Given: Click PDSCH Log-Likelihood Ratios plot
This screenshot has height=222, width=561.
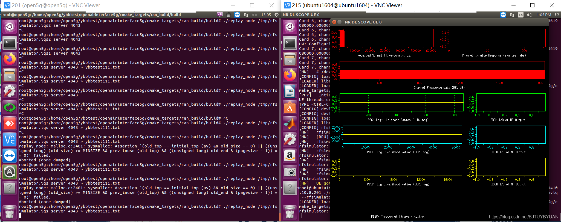Looking at the screenshot, I should point(400,167).
